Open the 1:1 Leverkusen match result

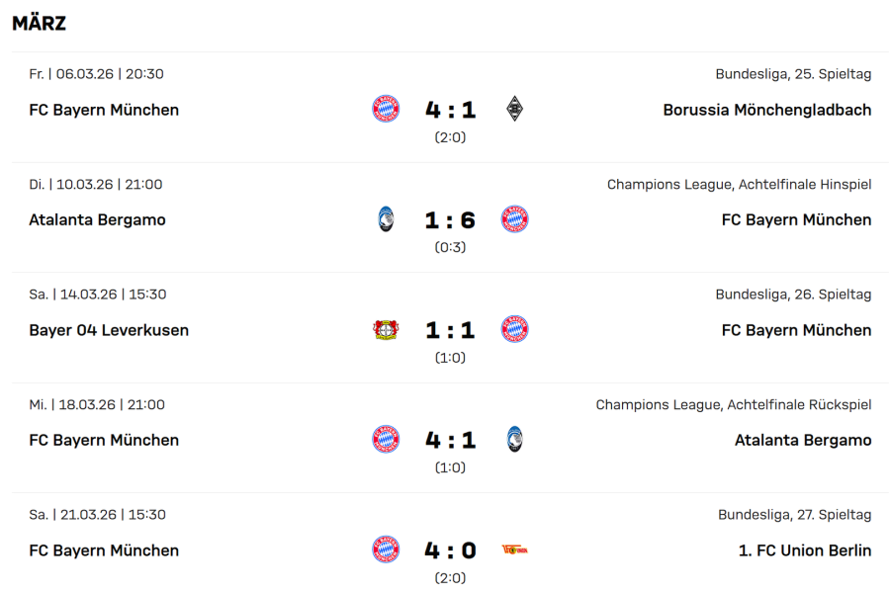pos(450,330)
